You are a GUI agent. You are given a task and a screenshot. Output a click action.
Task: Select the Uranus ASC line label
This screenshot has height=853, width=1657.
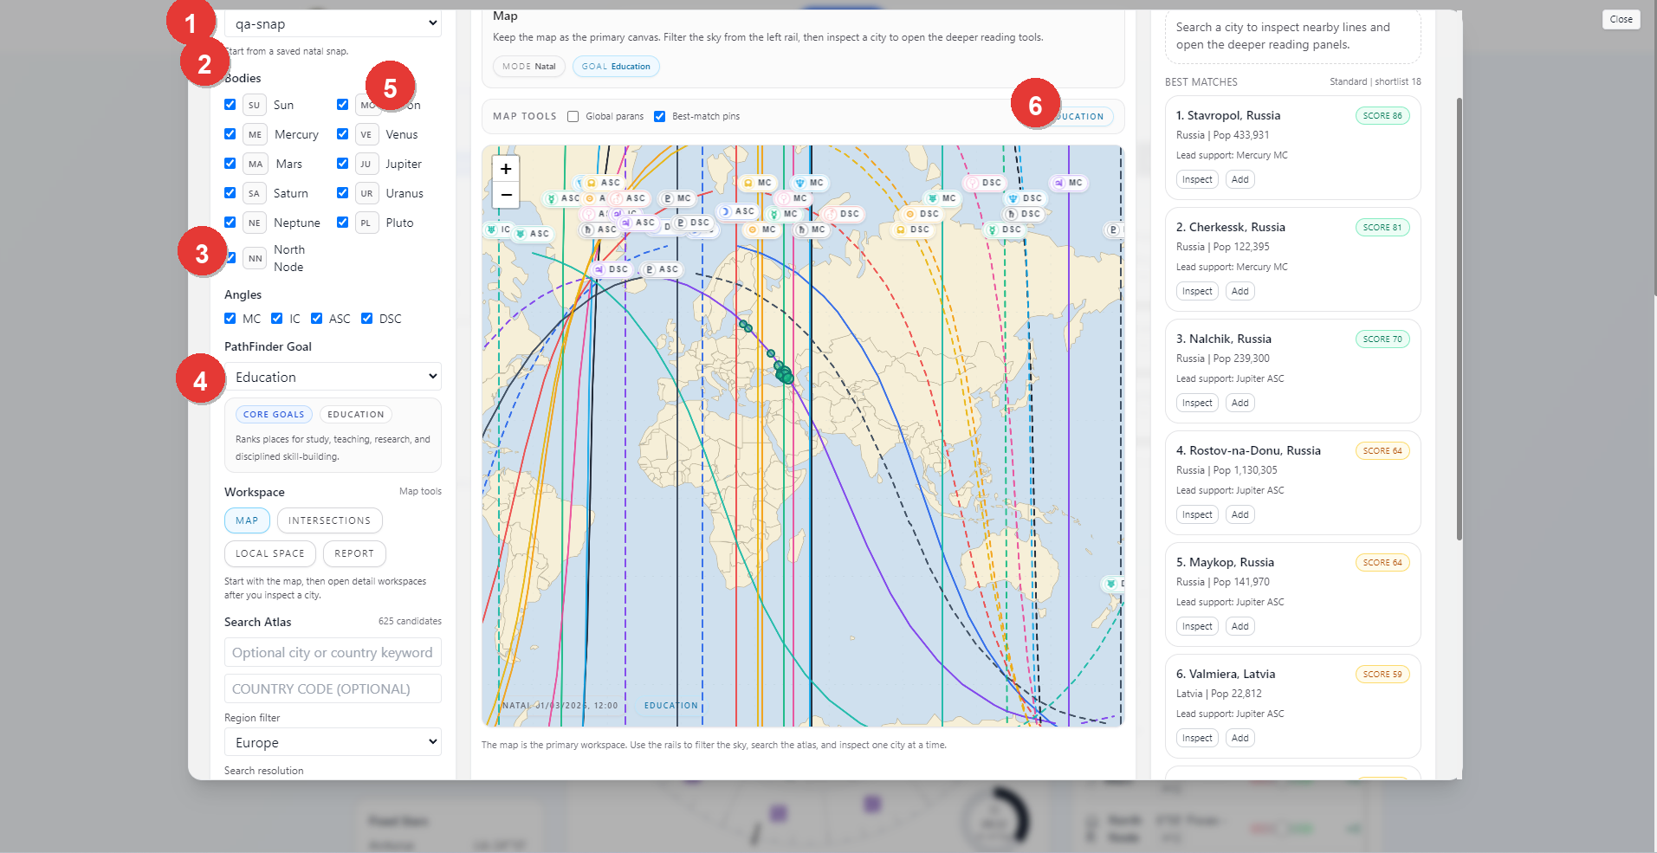pos(533,234)
